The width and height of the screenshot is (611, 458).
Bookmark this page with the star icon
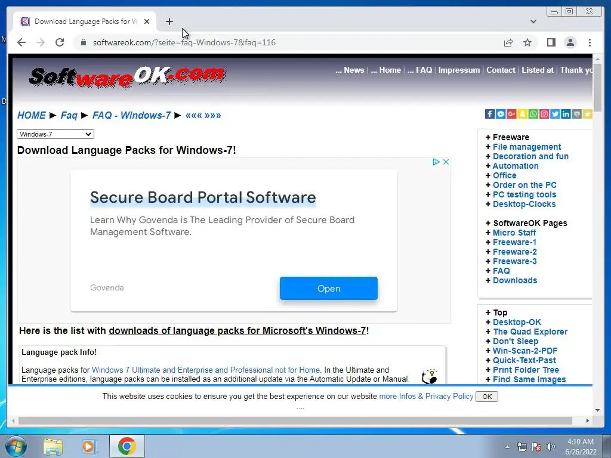(527, 42)
